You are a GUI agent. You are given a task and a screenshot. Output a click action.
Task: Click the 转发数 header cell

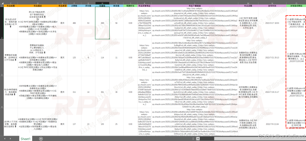(116, 6)
